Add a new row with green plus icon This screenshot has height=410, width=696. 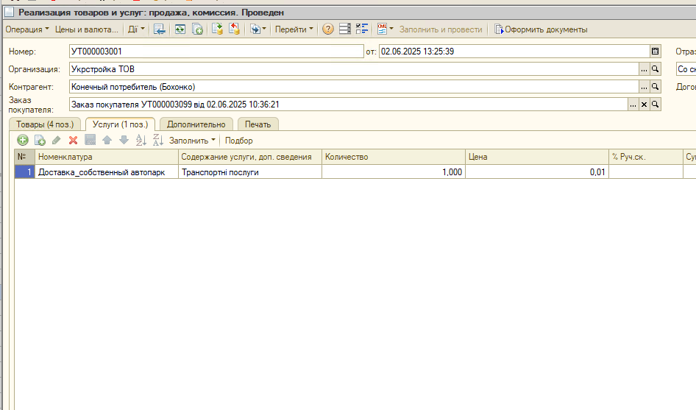tap(23, 141)
